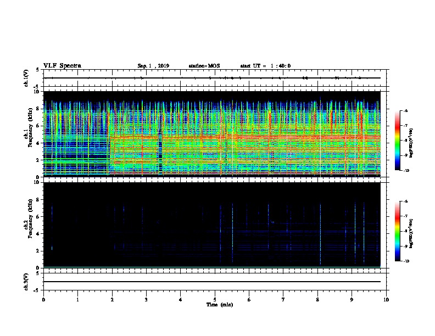Click the time axis tick label '9'
435x336 pixels.
[x=352, y=299]
